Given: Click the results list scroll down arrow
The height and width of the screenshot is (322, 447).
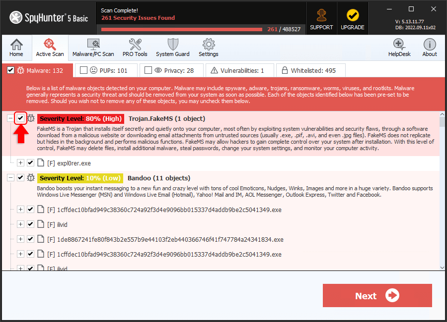Looking at the screenshot, I should click(x=443, y=267).
